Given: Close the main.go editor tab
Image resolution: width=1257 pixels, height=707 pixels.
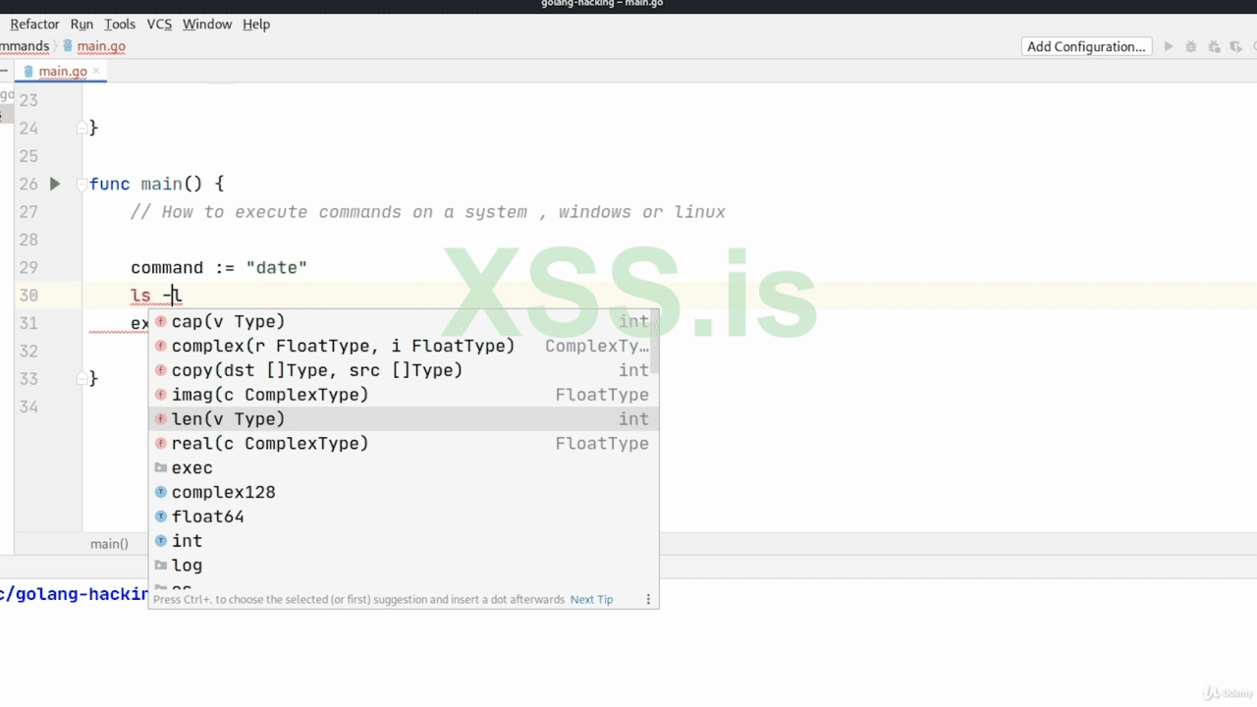Looking at the screenshot, I should [98, 71].
